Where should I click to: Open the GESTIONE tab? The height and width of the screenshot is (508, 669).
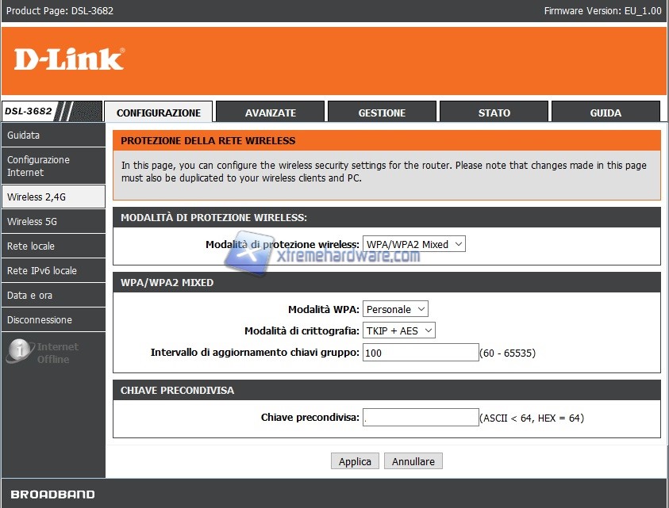point(382,113)
